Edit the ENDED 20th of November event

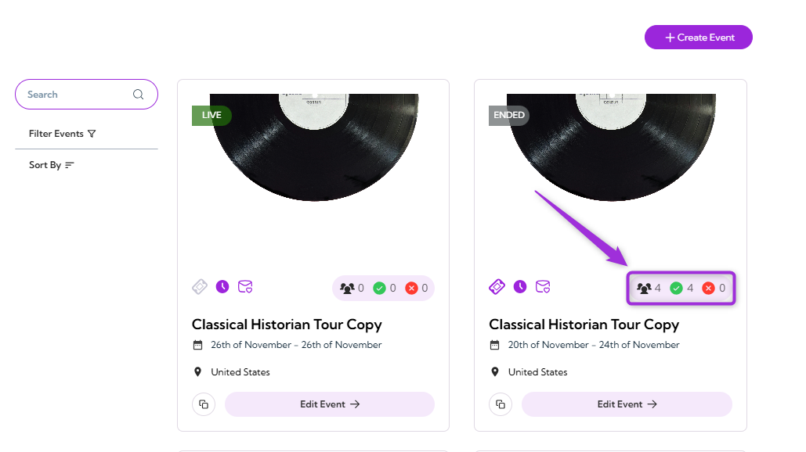click(x=627, y=404)
